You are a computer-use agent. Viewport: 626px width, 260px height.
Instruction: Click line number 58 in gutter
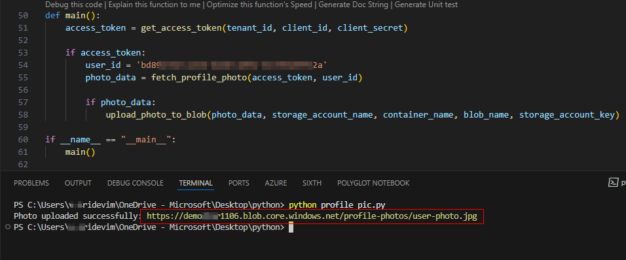pyautogui.click(x=23, y=115)
